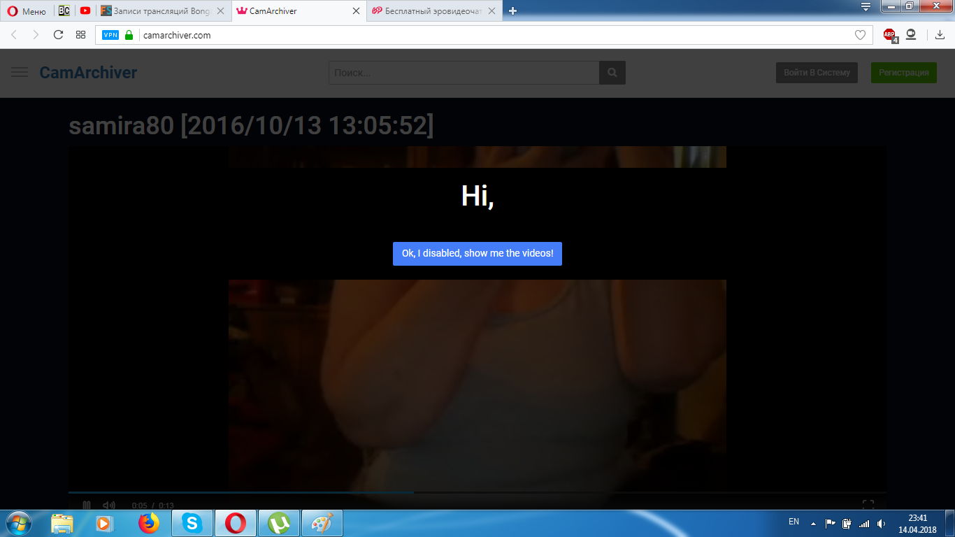Enter fullscreen on the video player

click(x=868, y=505)
